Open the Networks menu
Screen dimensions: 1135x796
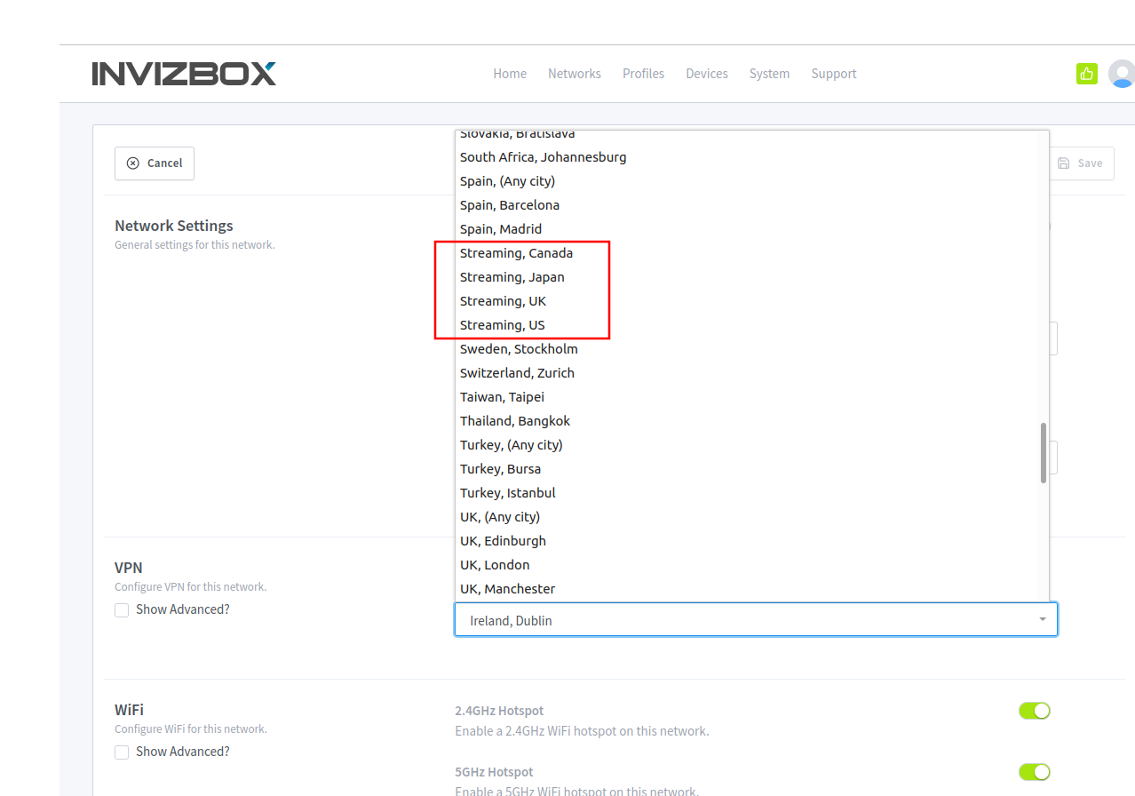pyautogui.click(x=574, y=74)
